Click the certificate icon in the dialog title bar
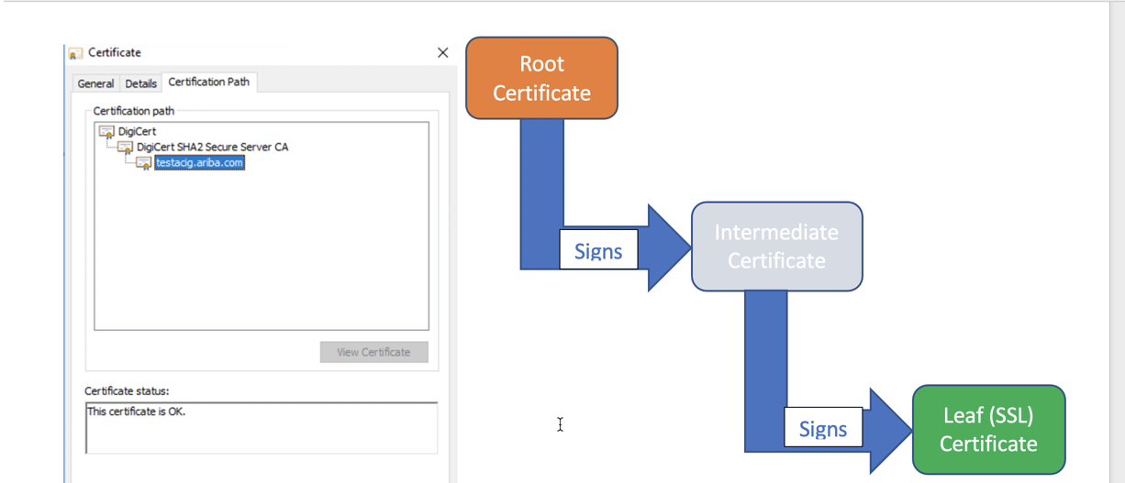Image resolution: width=1125 pixels, height=483 pixels. pyautogui.click(x=76, y=53)
